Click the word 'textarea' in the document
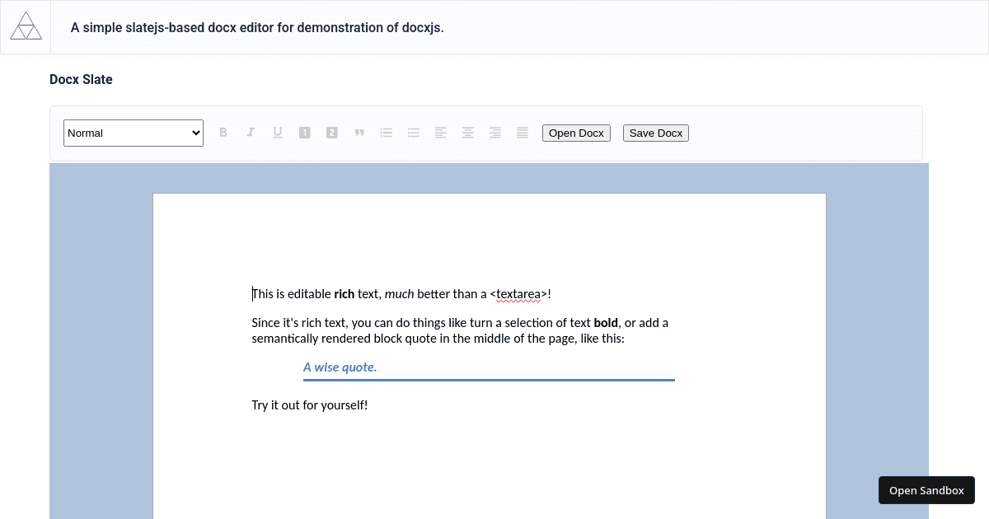 coord(518,294)
